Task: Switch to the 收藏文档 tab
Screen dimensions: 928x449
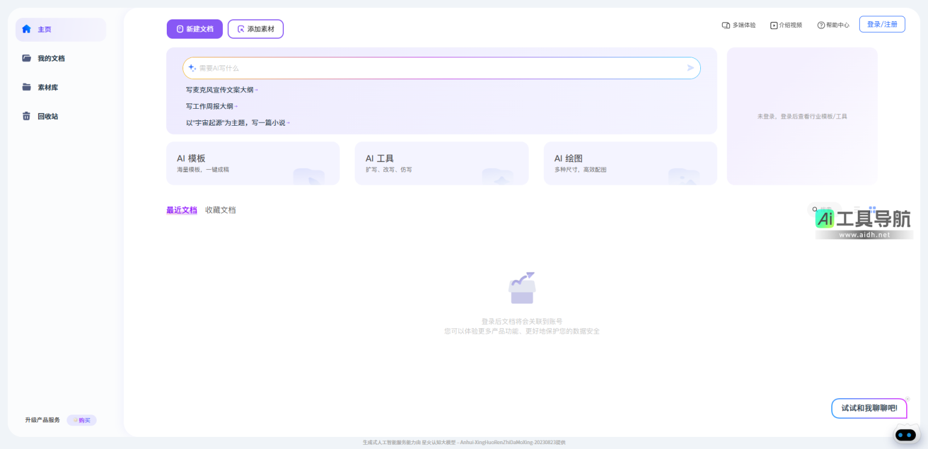Action: [221, 210]
